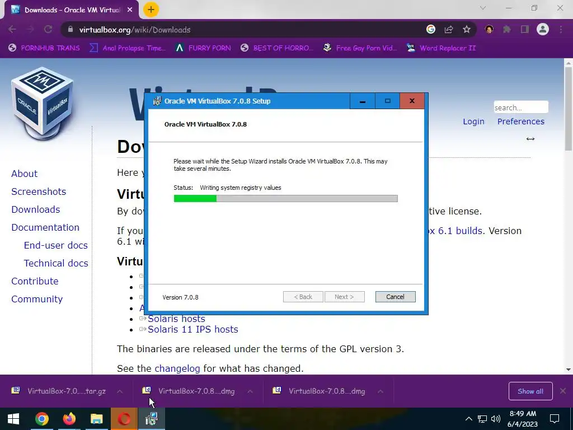Click the Setup dialog title bar installer icon
573x430 pixels.
point(157,101)
